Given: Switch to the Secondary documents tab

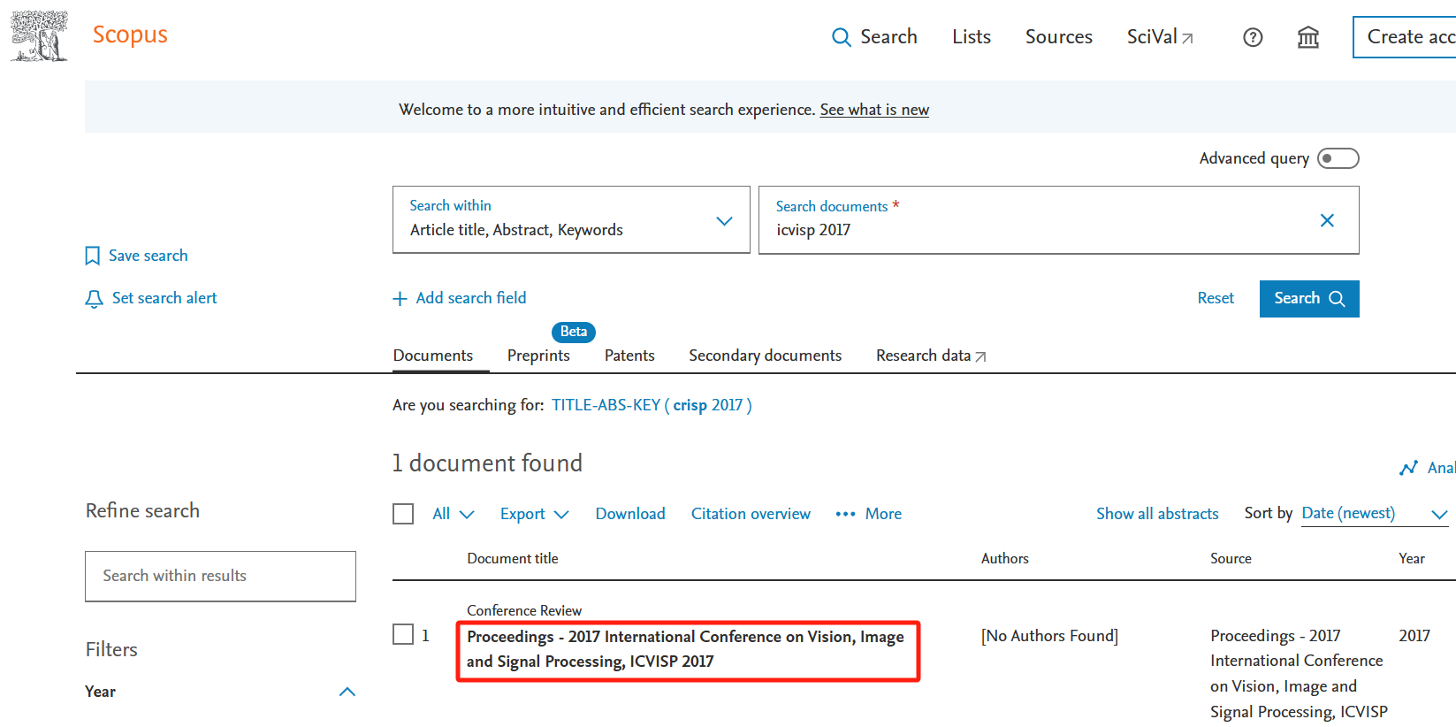Looking at the screenshot, I should click(765, 356).
